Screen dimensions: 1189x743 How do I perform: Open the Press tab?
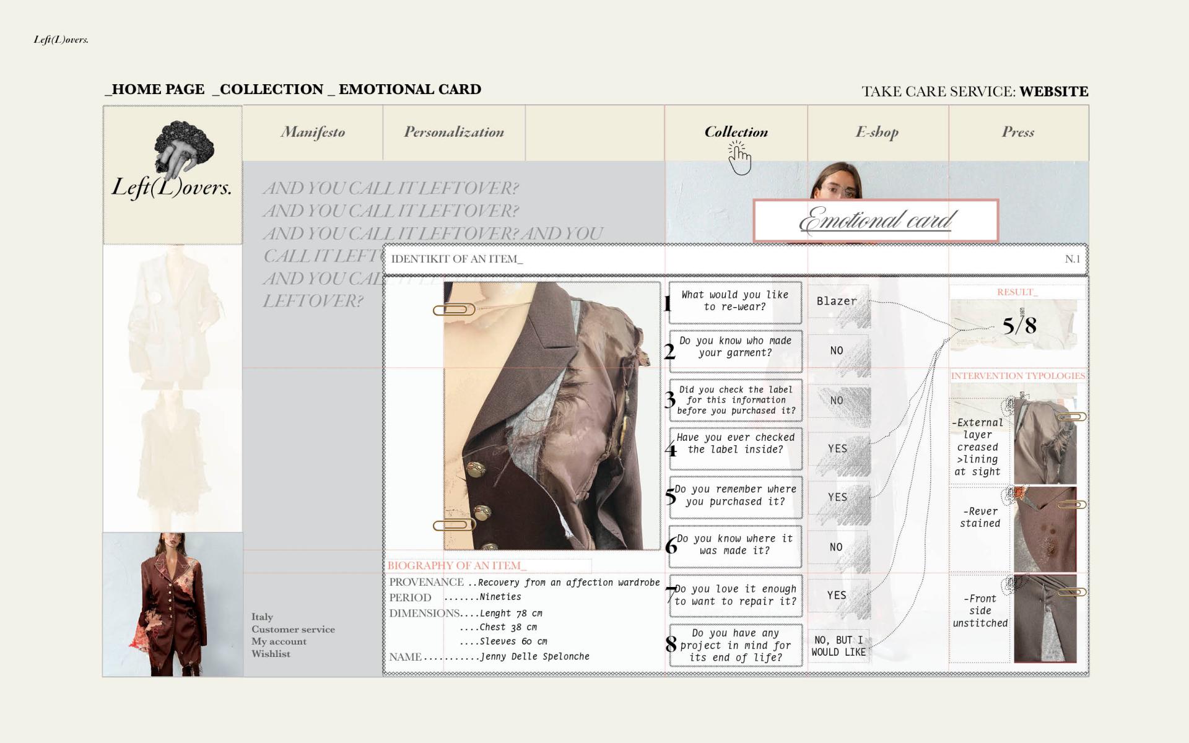tap(1017, 132)
